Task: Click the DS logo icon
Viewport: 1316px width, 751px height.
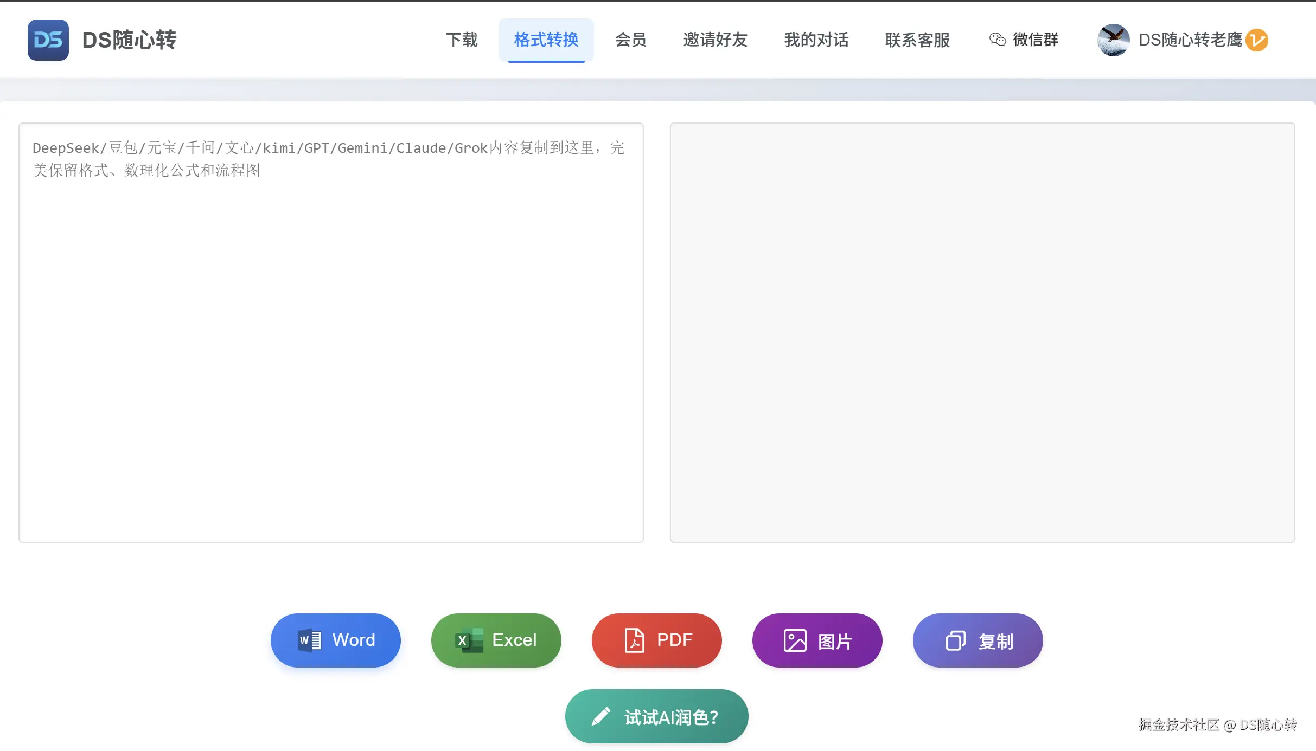Action: click(x=48, y=40)
